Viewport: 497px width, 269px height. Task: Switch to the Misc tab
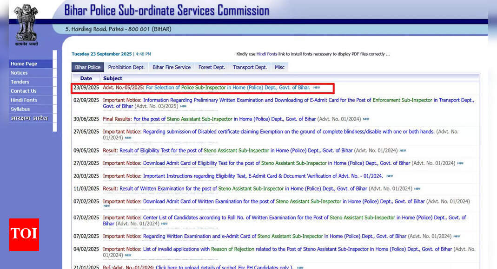coord(279,67)
